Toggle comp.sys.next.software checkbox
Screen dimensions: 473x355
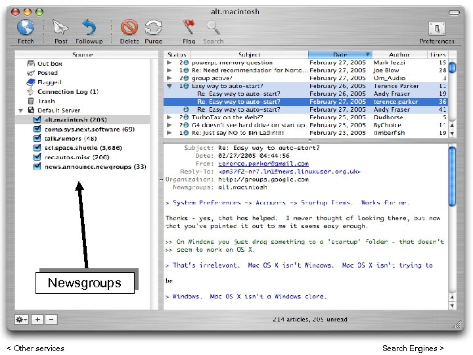[x=37, y=129]
